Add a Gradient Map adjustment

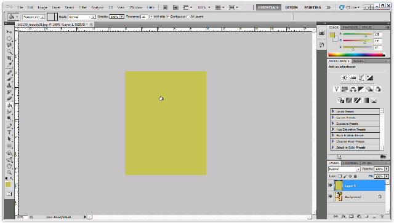366,101
